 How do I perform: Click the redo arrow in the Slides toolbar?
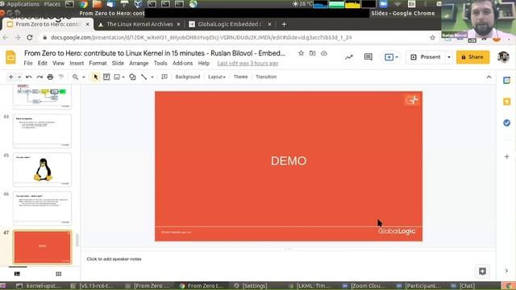40,77
